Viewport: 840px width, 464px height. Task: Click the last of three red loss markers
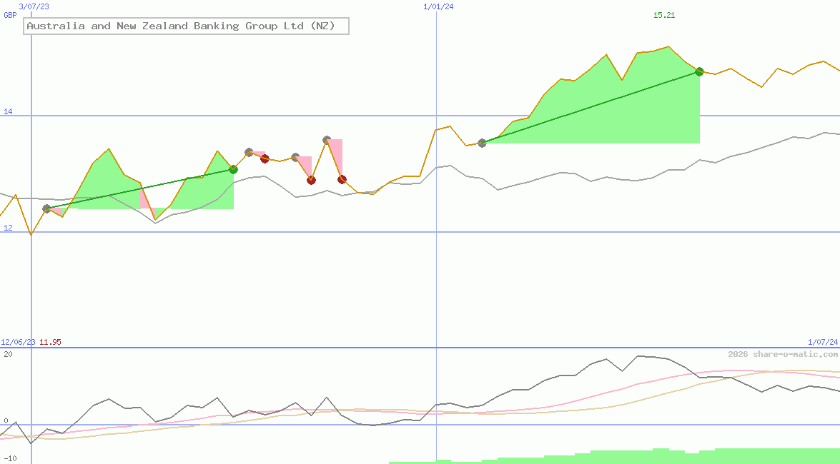pyautogui.click(x=342, y=180)
